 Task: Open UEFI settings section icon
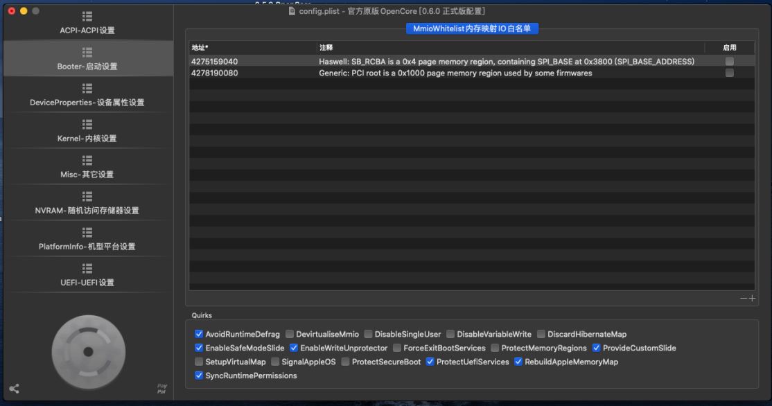(x=87, y=268)
